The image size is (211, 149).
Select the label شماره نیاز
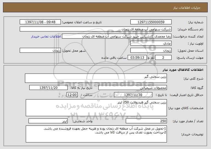coord(196,22)
